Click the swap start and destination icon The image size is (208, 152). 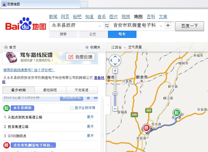point(107,26)
